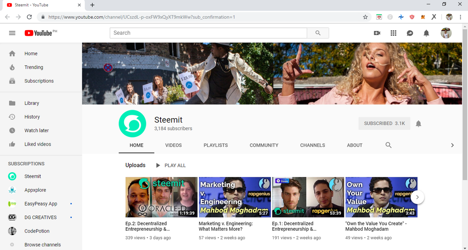The height and width of the screenshot is (250, 468).
Task: Open the YouTube guide hamburger menu
Action: tap(12, 33)
